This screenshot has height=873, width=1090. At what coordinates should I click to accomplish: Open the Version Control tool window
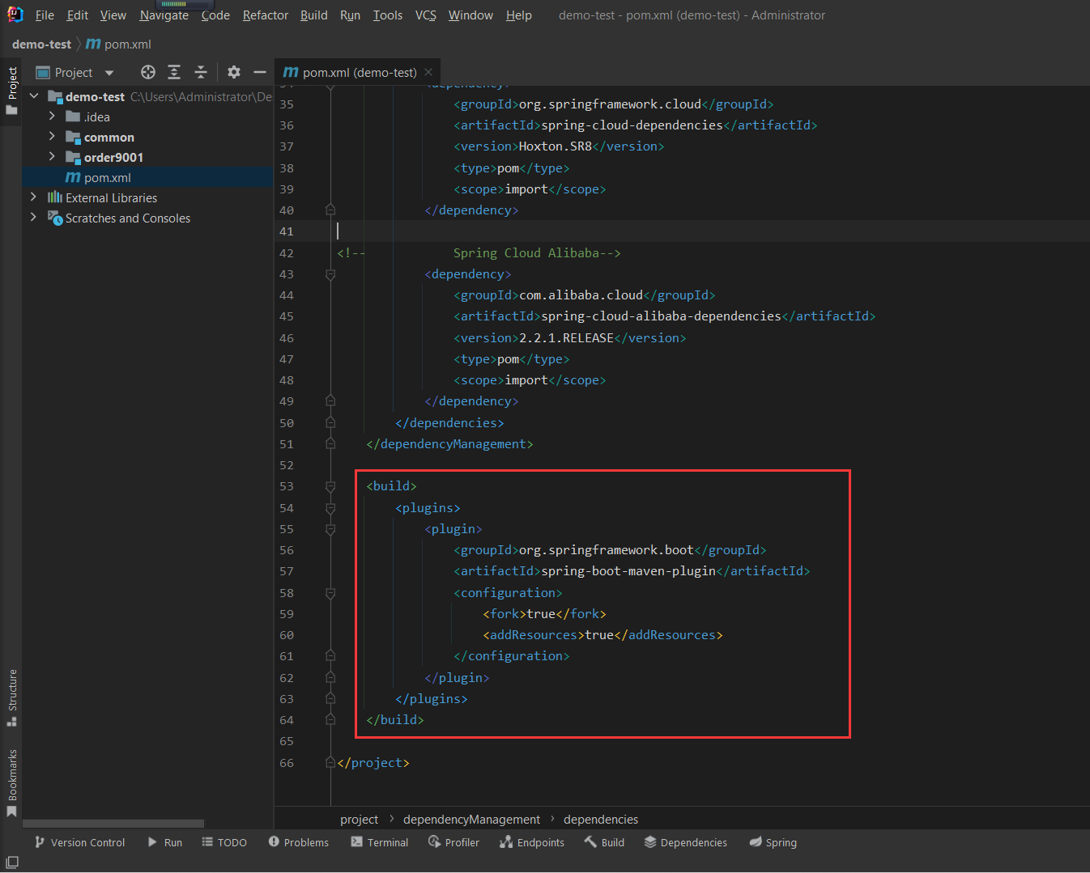[x=79, y=842]
